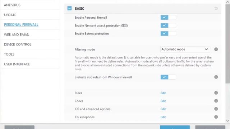Click Edit link for IDS exceptions

pos(163,117)
